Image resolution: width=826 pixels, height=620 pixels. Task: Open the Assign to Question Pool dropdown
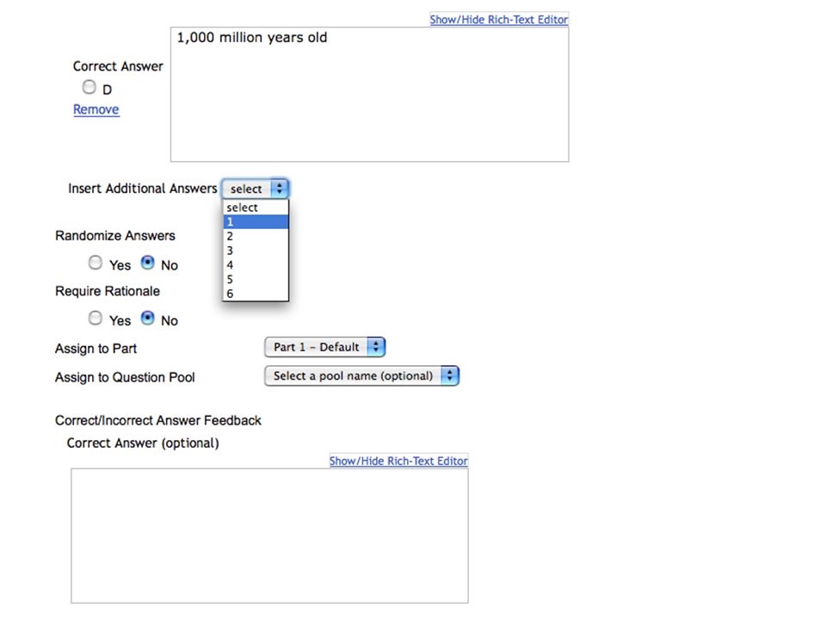click(362, 376)
